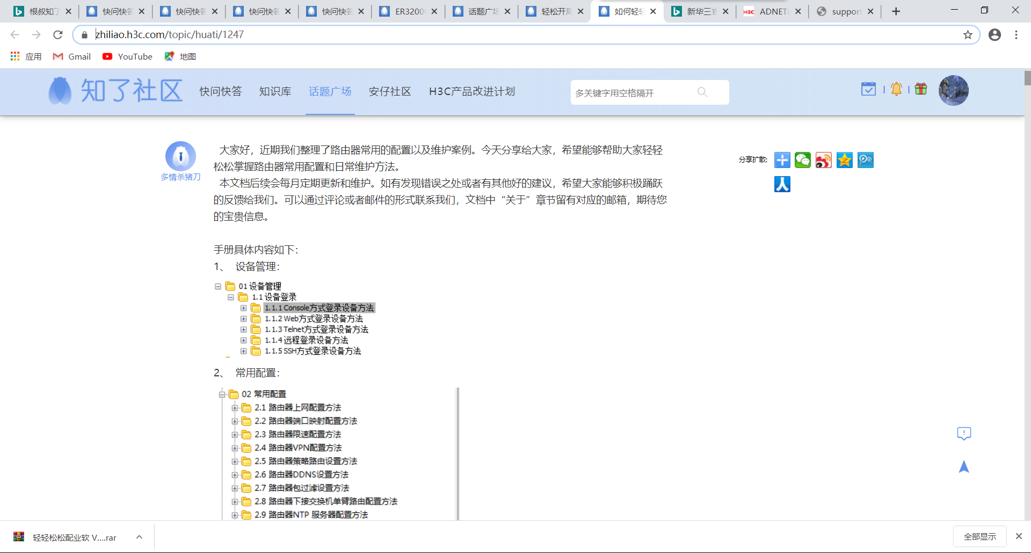Bookmark this page with the star icon
Screen dimensions: 1031x553
(x=968, y=35)
